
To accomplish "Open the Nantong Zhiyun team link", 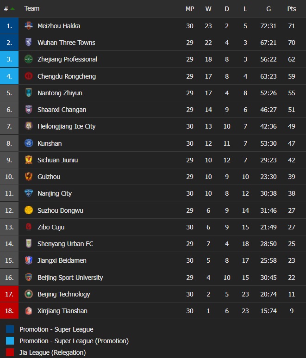I will 60,93.
